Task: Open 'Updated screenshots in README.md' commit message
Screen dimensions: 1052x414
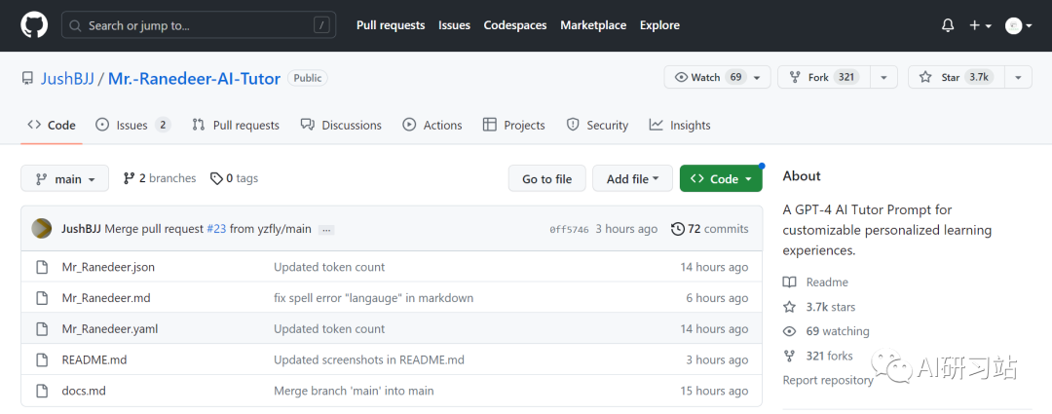Action: click(x=369, y=359)
